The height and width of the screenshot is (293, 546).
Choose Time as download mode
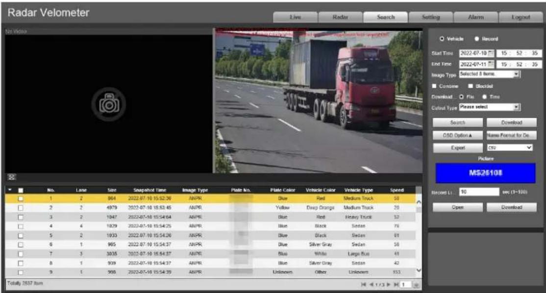(484, 97)
